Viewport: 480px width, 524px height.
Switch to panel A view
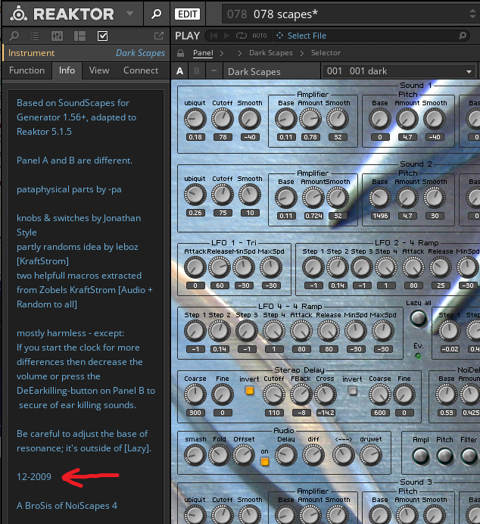[179, 71]
